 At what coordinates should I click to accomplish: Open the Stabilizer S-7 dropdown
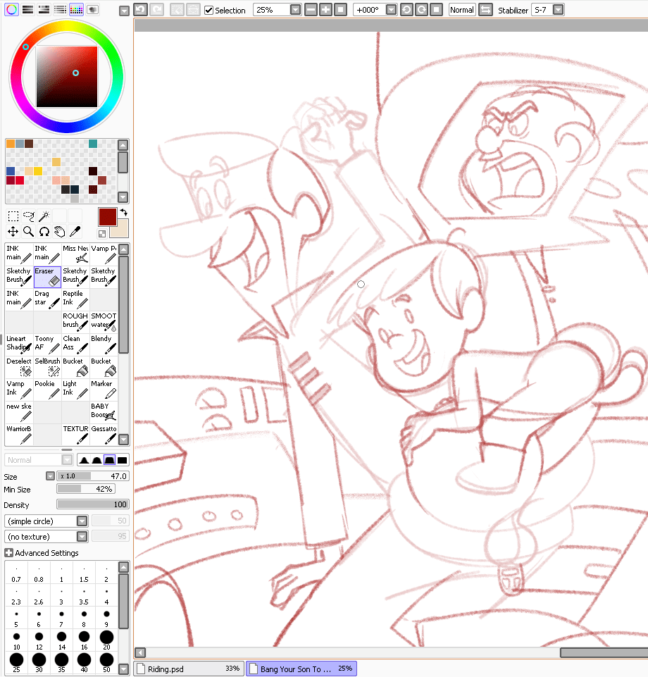click(558, 10)
